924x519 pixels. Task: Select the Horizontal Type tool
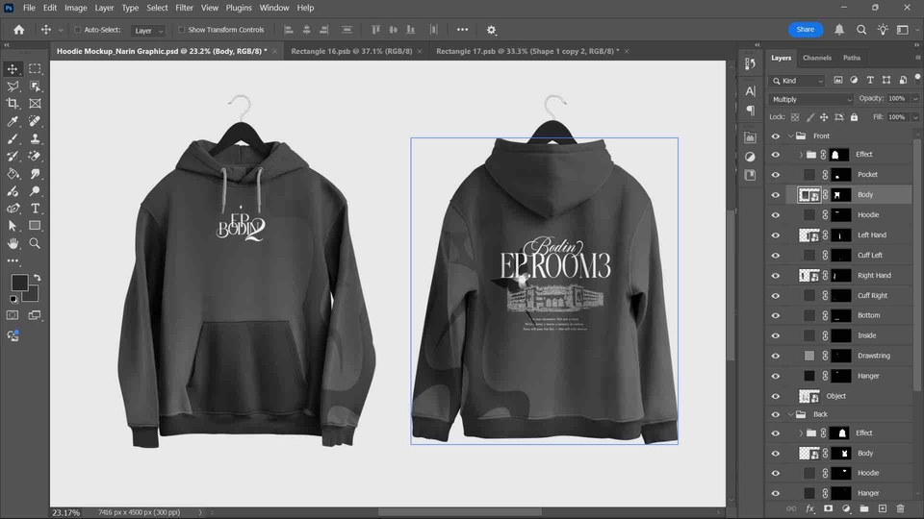pyautogui.click(x=36, y=209)
